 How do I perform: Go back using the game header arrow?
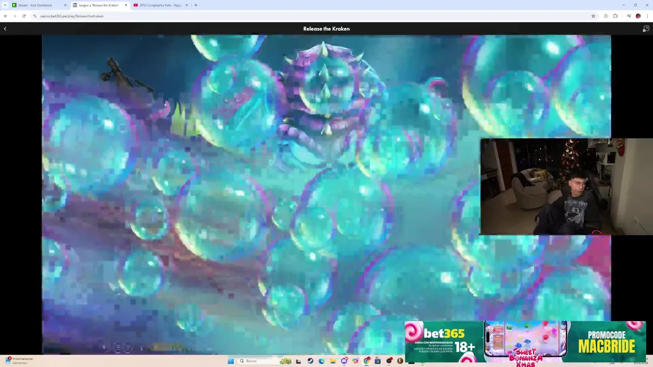pyautogui.click(x=5, y=29)
